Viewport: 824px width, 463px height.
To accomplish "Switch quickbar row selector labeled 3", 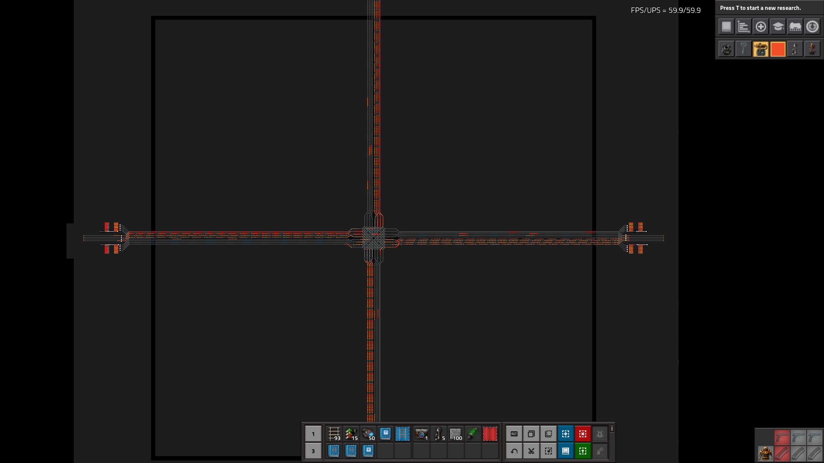I will pos(313,451).
